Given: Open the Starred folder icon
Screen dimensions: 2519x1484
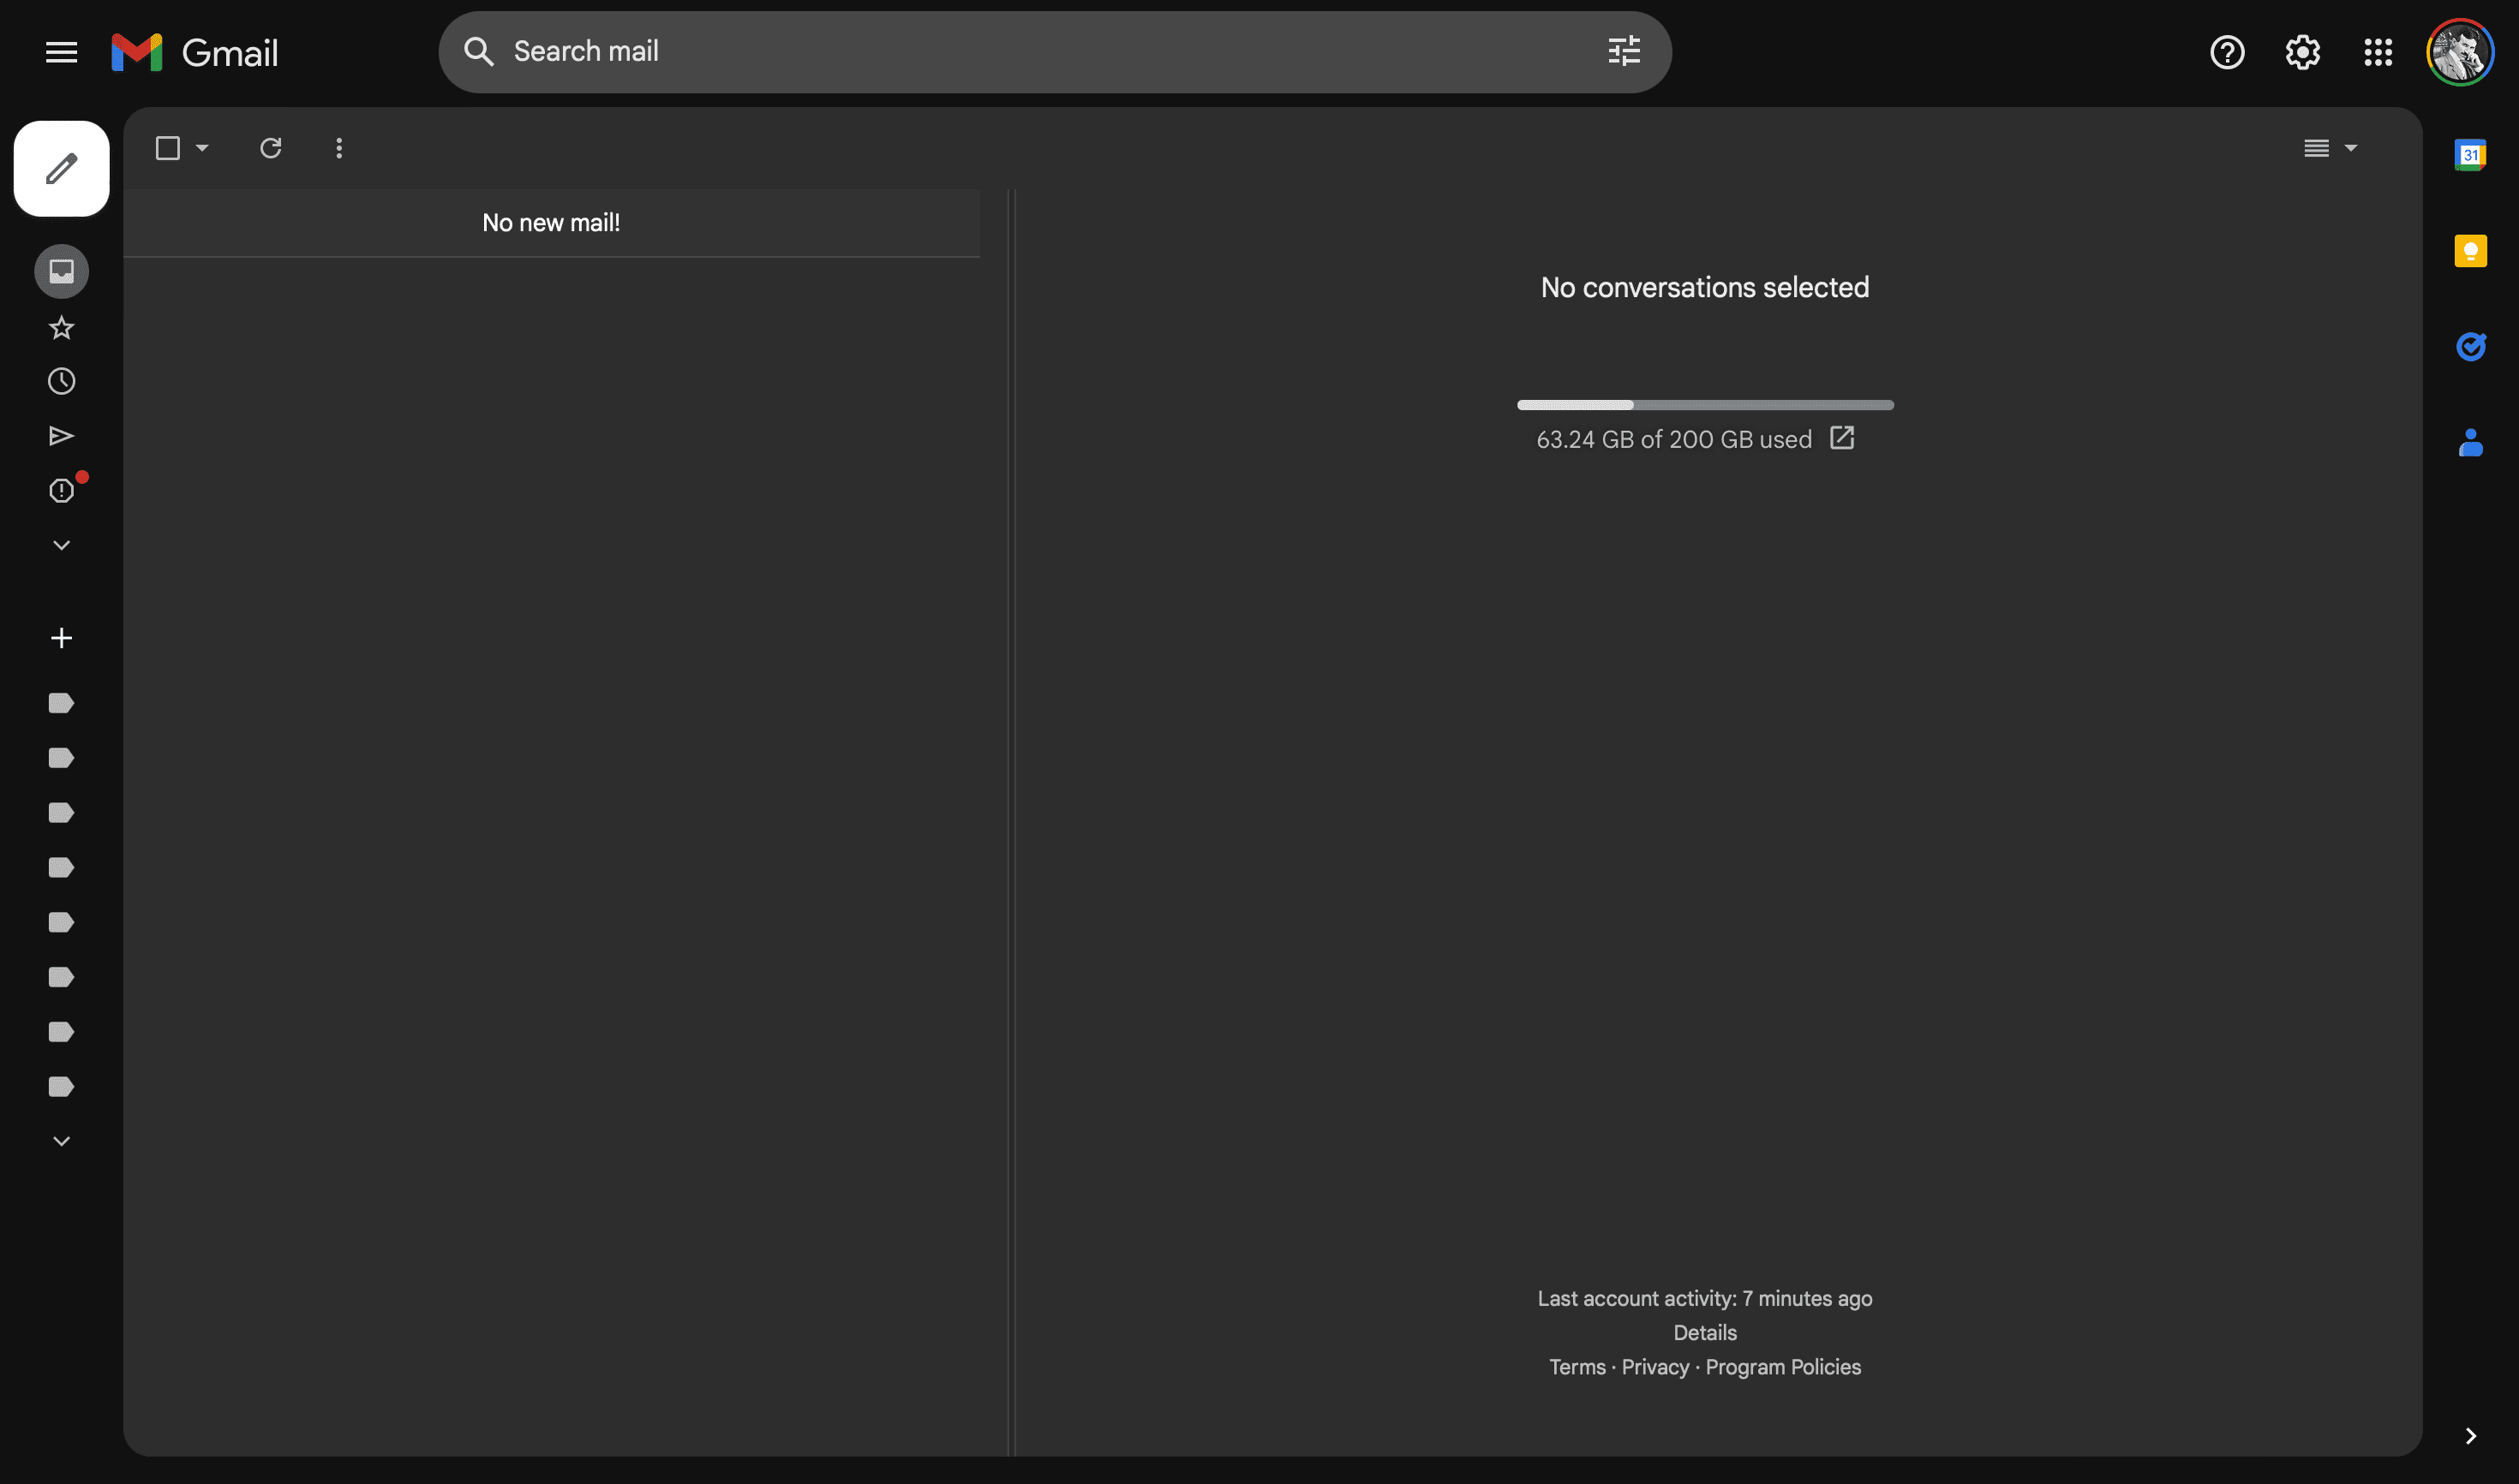Looking at the screenshot, I should (61, 327).
